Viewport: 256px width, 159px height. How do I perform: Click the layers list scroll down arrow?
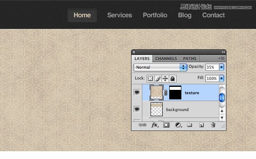pos(222,118)
